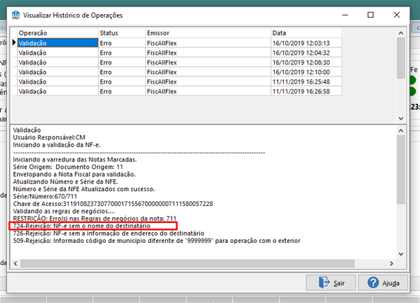The height and width of the screenshot is (303, 420).
Task: Click the '726-Rejeição' address log line
Action: (x=108, y=233)
